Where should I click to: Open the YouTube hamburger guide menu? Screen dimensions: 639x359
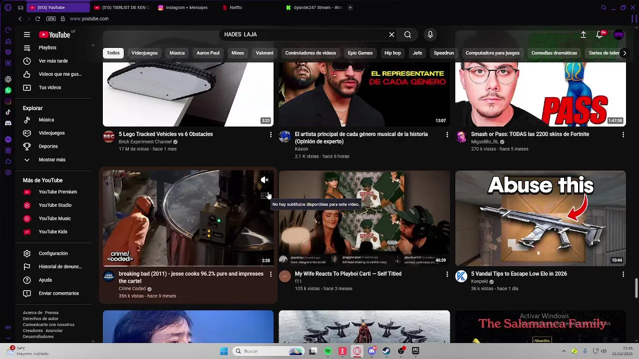(27, 34)
